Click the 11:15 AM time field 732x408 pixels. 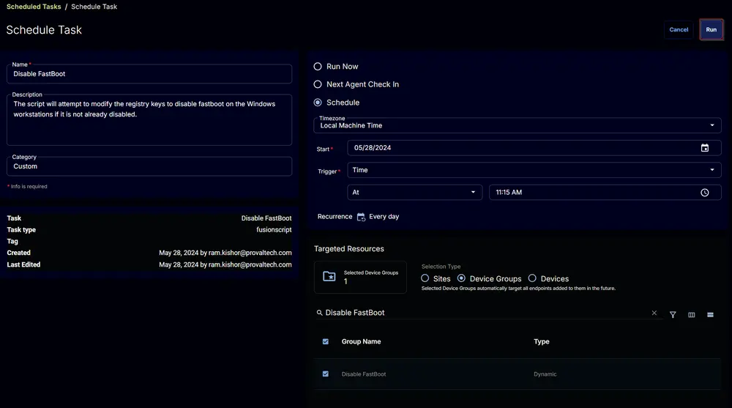point(605,193)
